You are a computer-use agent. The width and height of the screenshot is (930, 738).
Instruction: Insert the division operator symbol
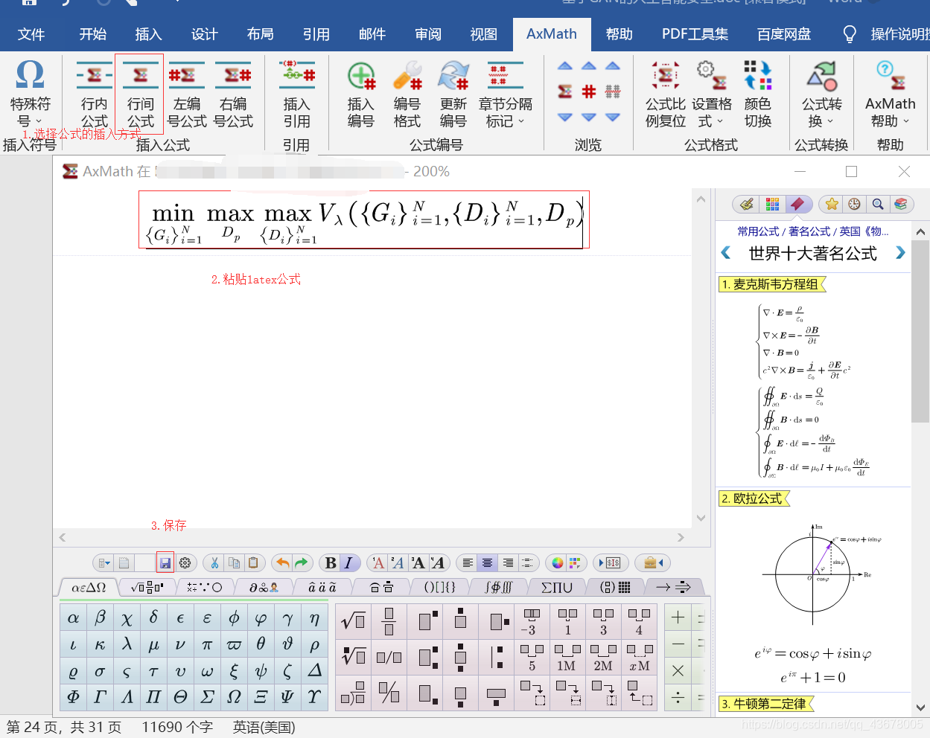(678, 697)
